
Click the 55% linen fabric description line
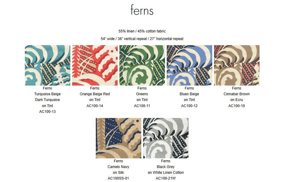pyautogui.click(x=142, y=31)
